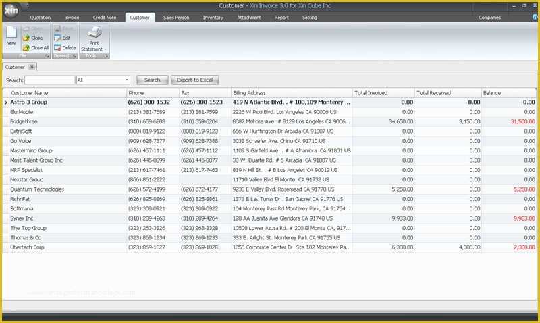
Task: Select the Mastermind Group customer name
Action: (31, 150)
